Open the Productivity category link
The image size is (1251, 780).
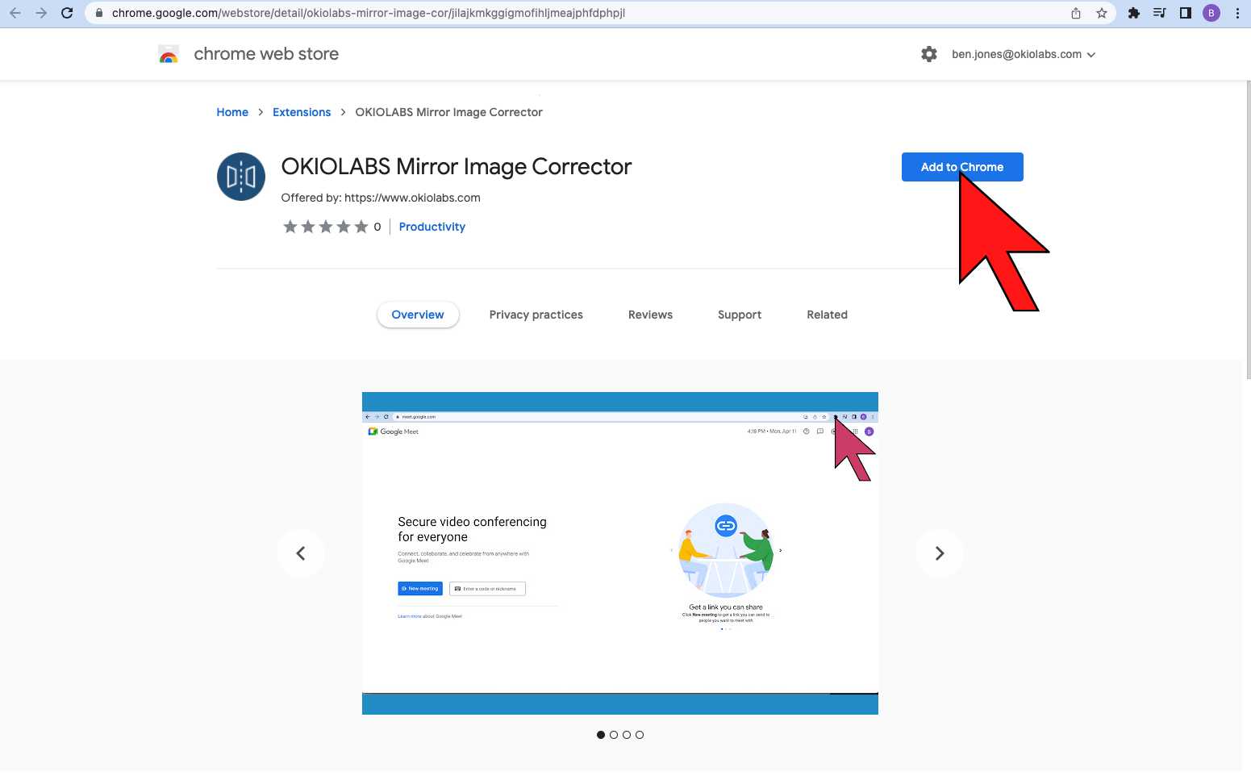[432, 227]
